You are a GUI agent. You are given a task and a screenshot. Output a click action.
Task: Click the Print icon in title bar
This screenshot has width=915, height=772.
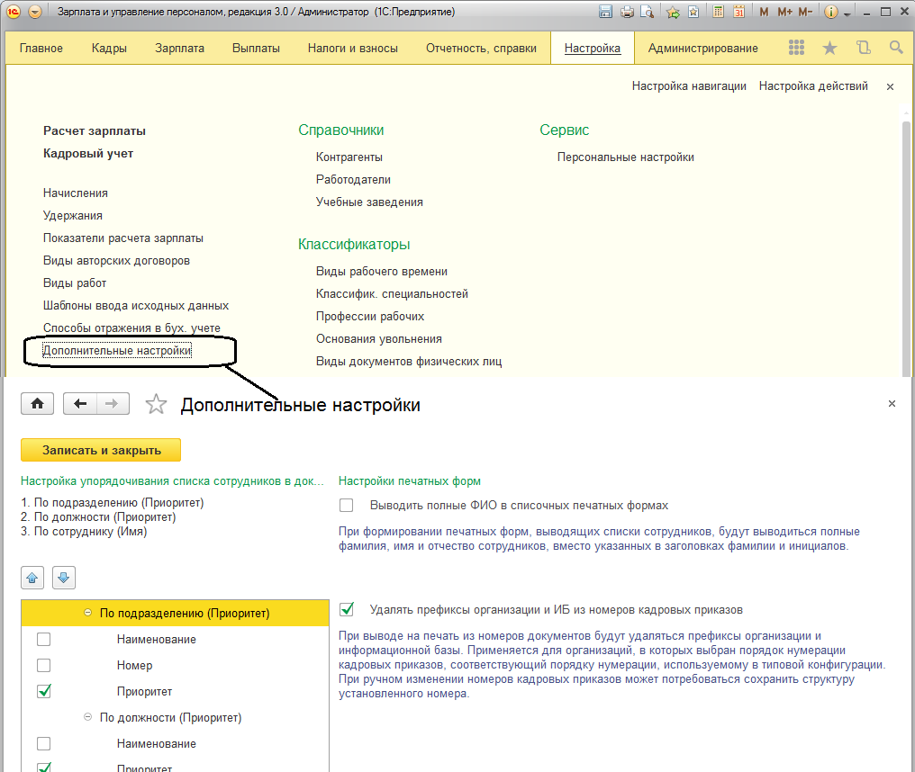click(628, 13)
